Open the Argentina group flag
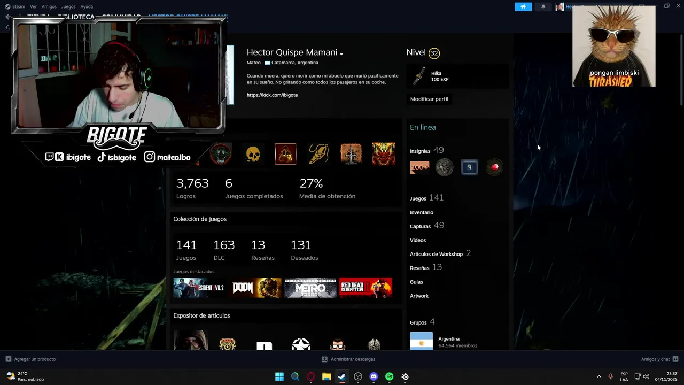The width and height of the screenshot is (684, 385). (x=421, y=341)
